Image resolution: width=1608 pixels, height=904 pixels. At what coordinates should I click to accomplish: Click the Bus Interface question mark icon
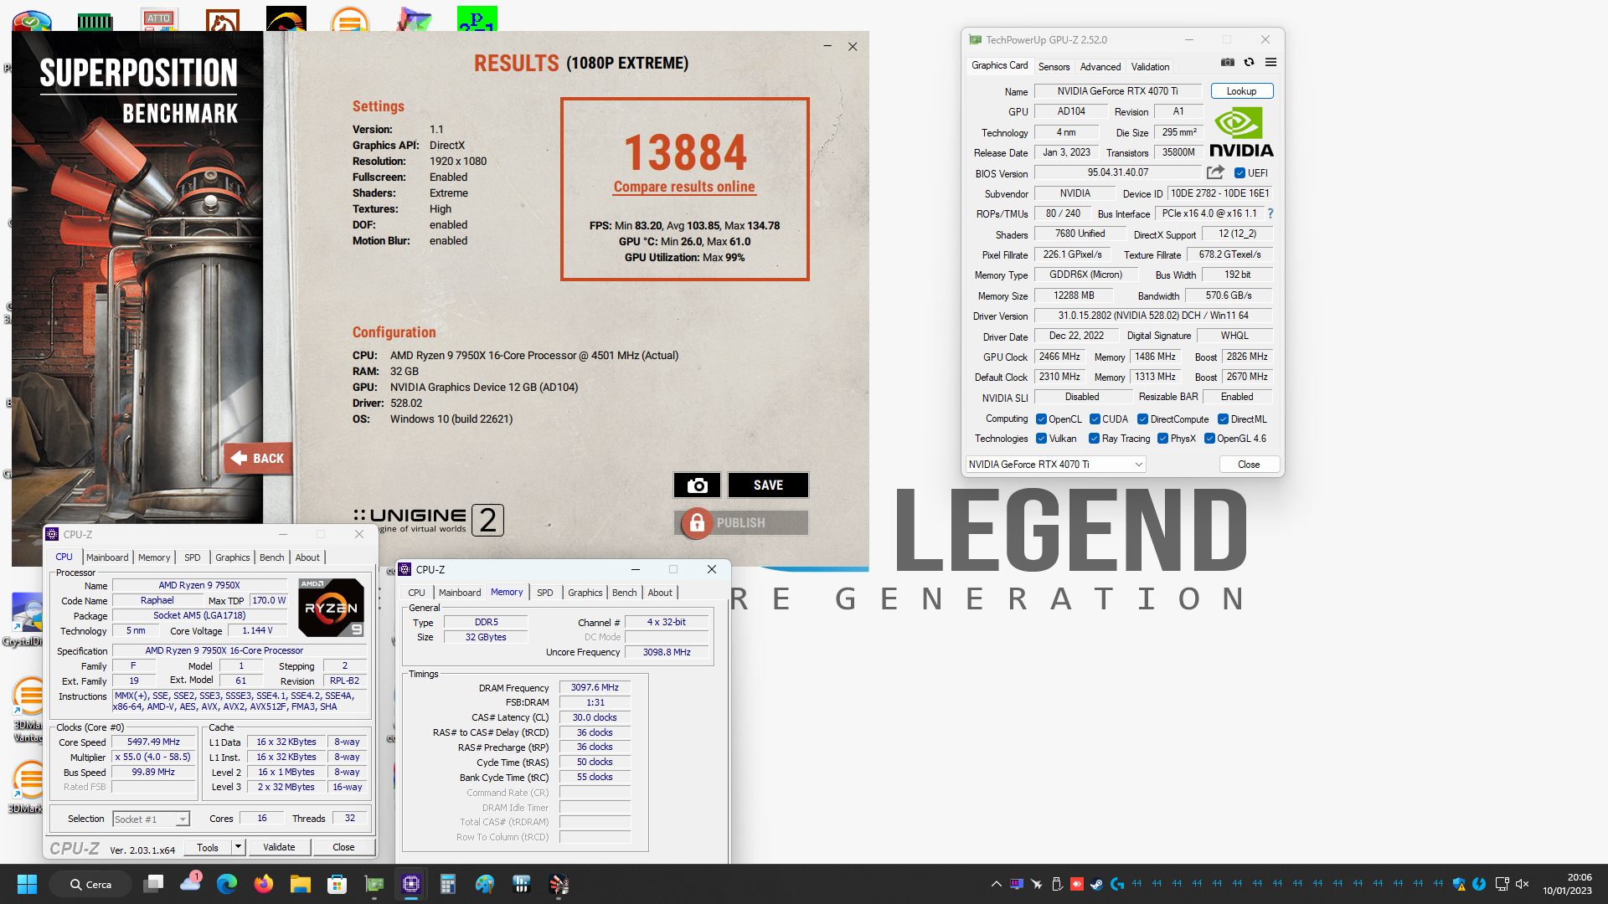(x=1270, y=213)
